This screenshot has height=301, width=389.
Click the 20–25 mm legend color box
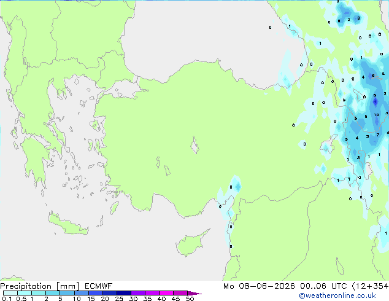pos(109,293)
